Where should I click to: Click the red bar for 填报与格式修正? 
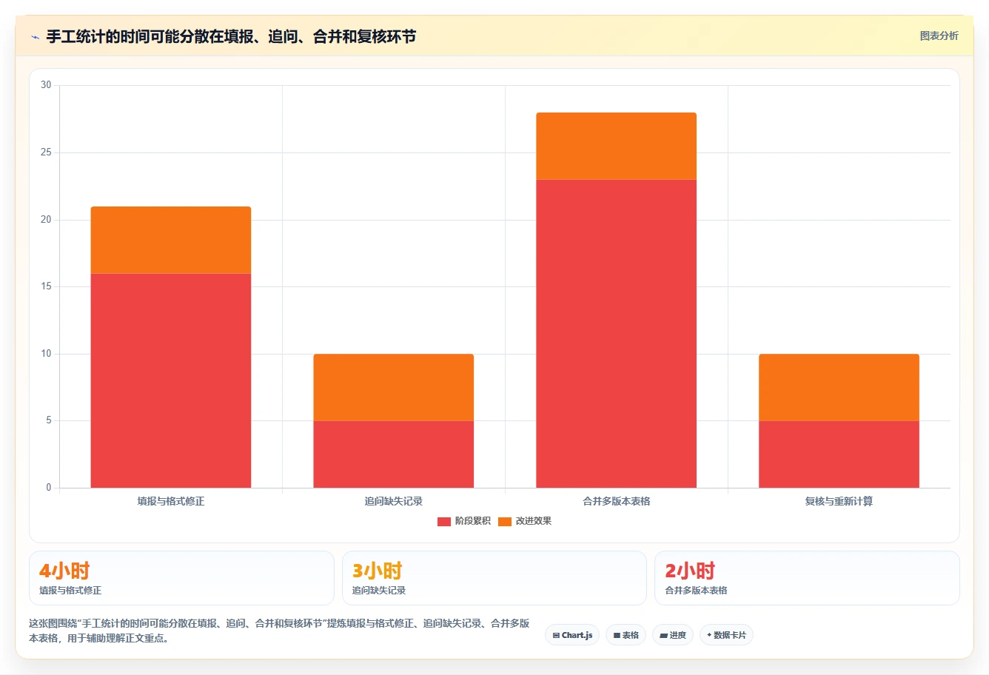171,380
